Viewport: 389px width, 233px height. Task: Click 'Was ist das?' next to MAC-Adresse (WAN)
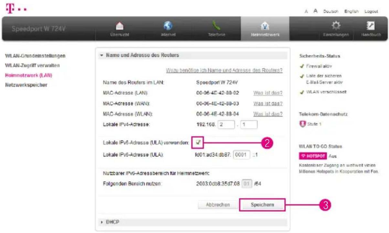tap(268, 103)
